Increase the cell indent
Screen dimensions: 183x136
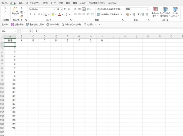[x=93, y=14]
